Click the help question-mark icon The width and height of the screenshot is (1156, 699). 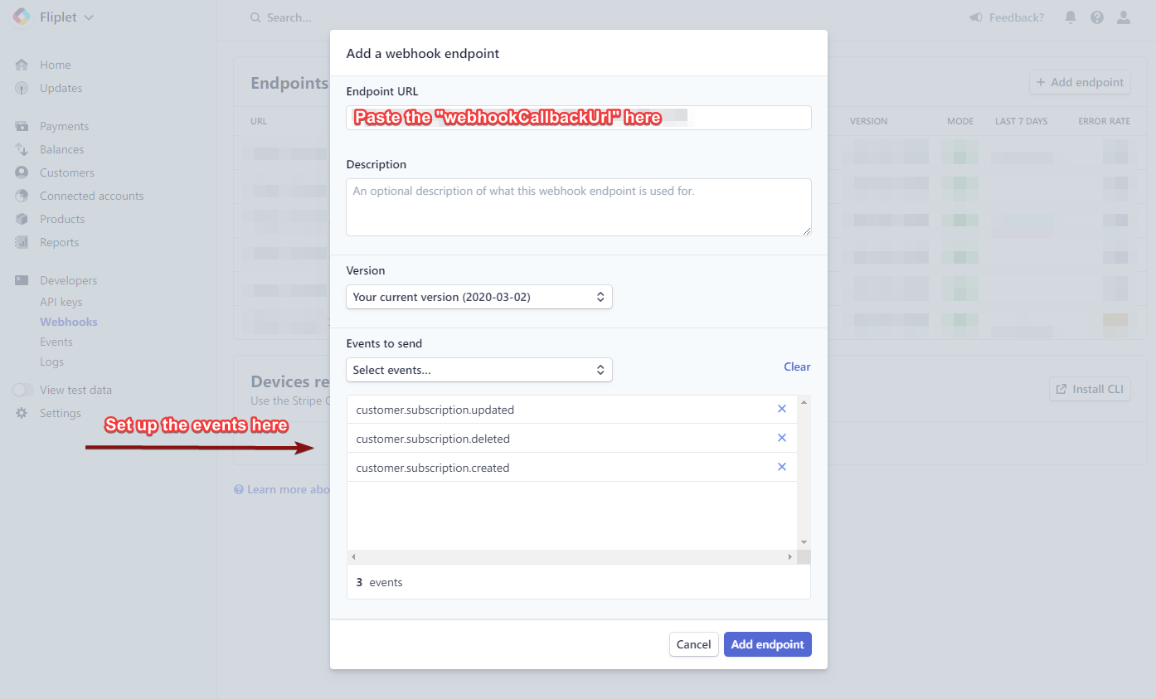point(1096,17)
